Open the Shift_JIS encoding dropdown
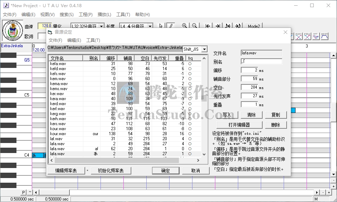This screenshot has width=337, height=202. [x=204, y=49]
